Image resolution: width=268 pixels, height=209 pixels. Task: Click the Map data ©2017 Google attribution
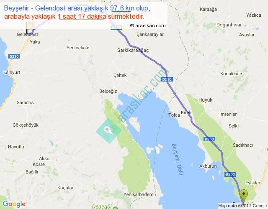pyautogui.click(x=242, y=206)
